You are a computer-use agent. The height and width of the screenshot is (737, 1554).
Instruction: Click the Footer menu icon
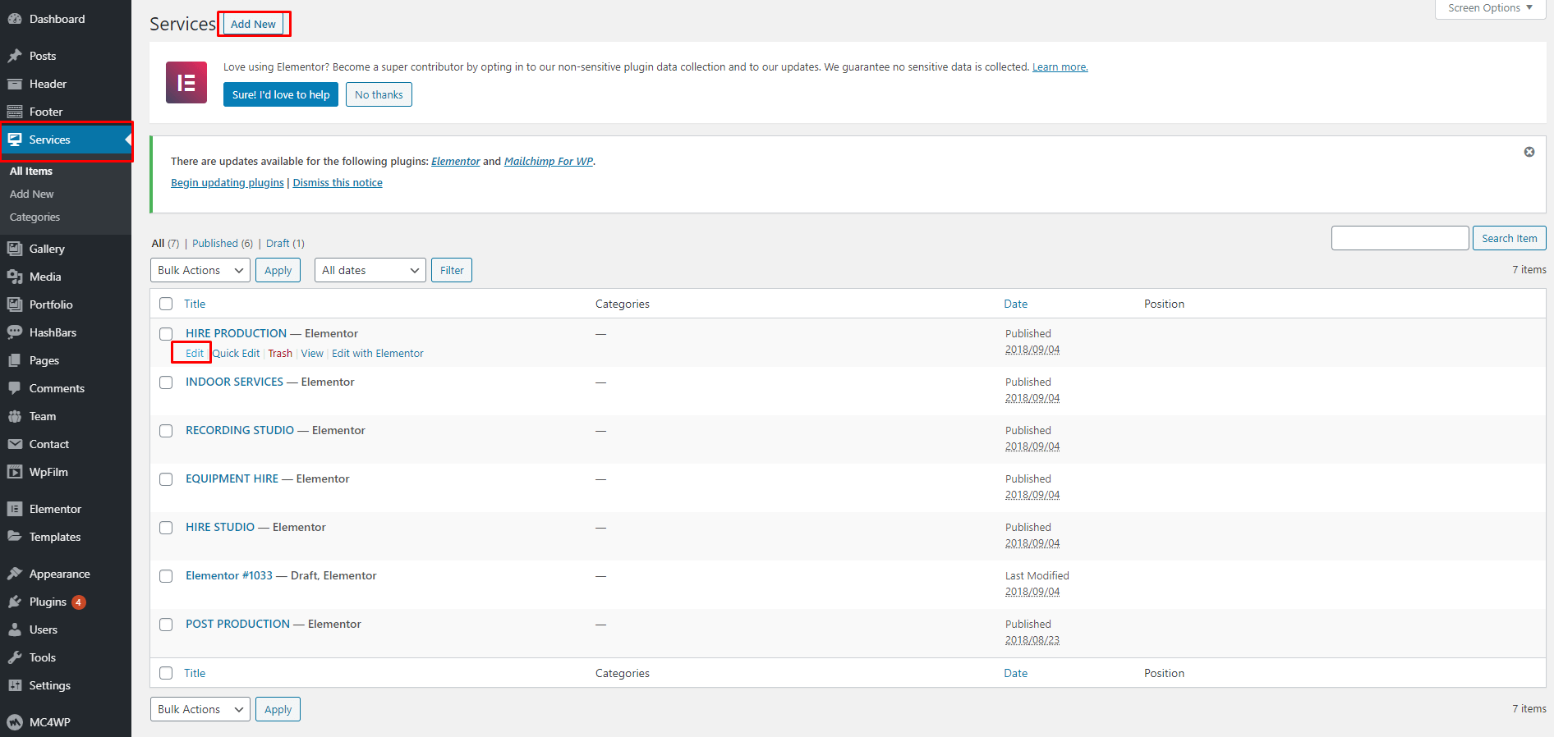pos(15,112)
